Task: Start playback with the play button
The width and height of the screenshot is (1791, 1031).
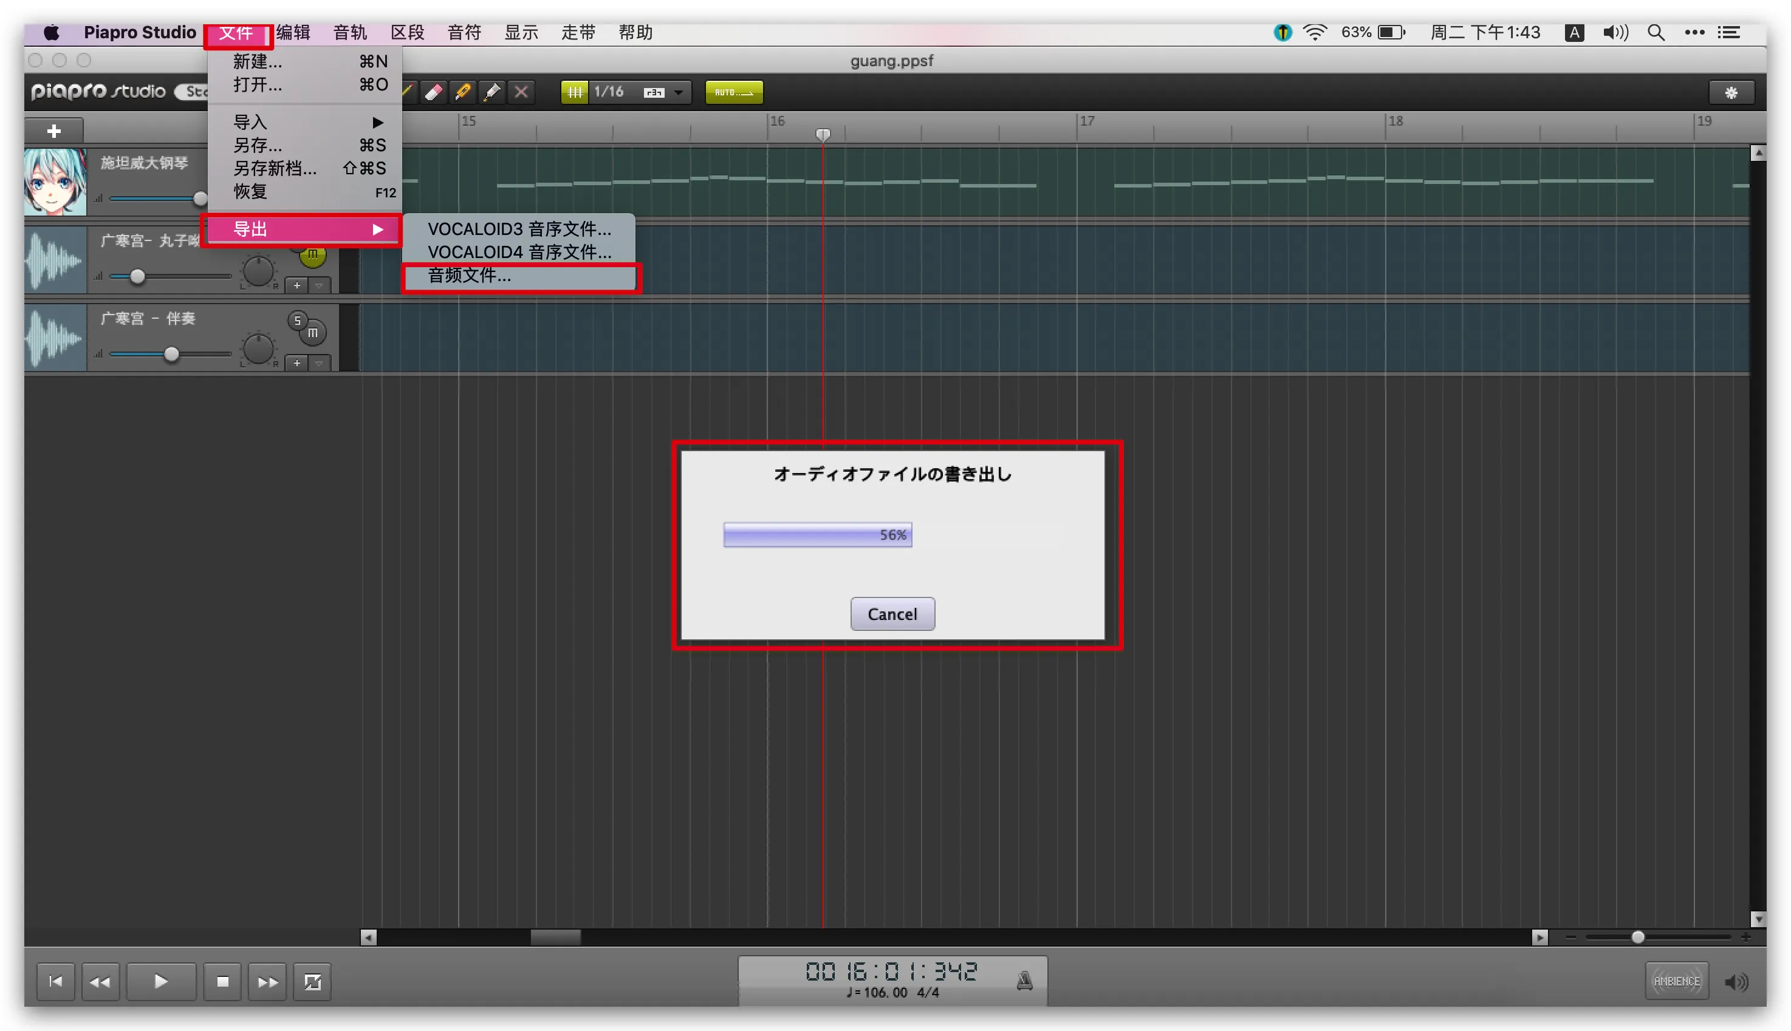Action: tap(161, 981)
